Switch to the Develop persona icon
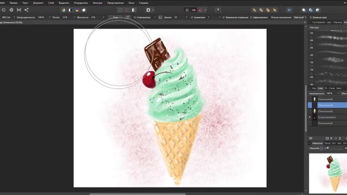 [x=11, y=10]
